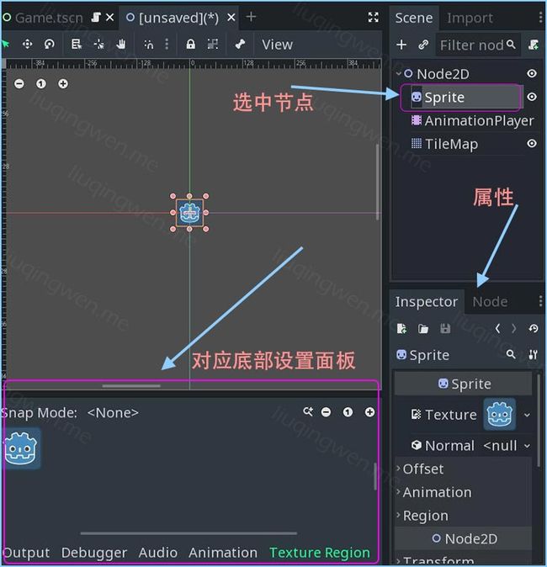Activate the pivot change tool

tap(98, 45)
